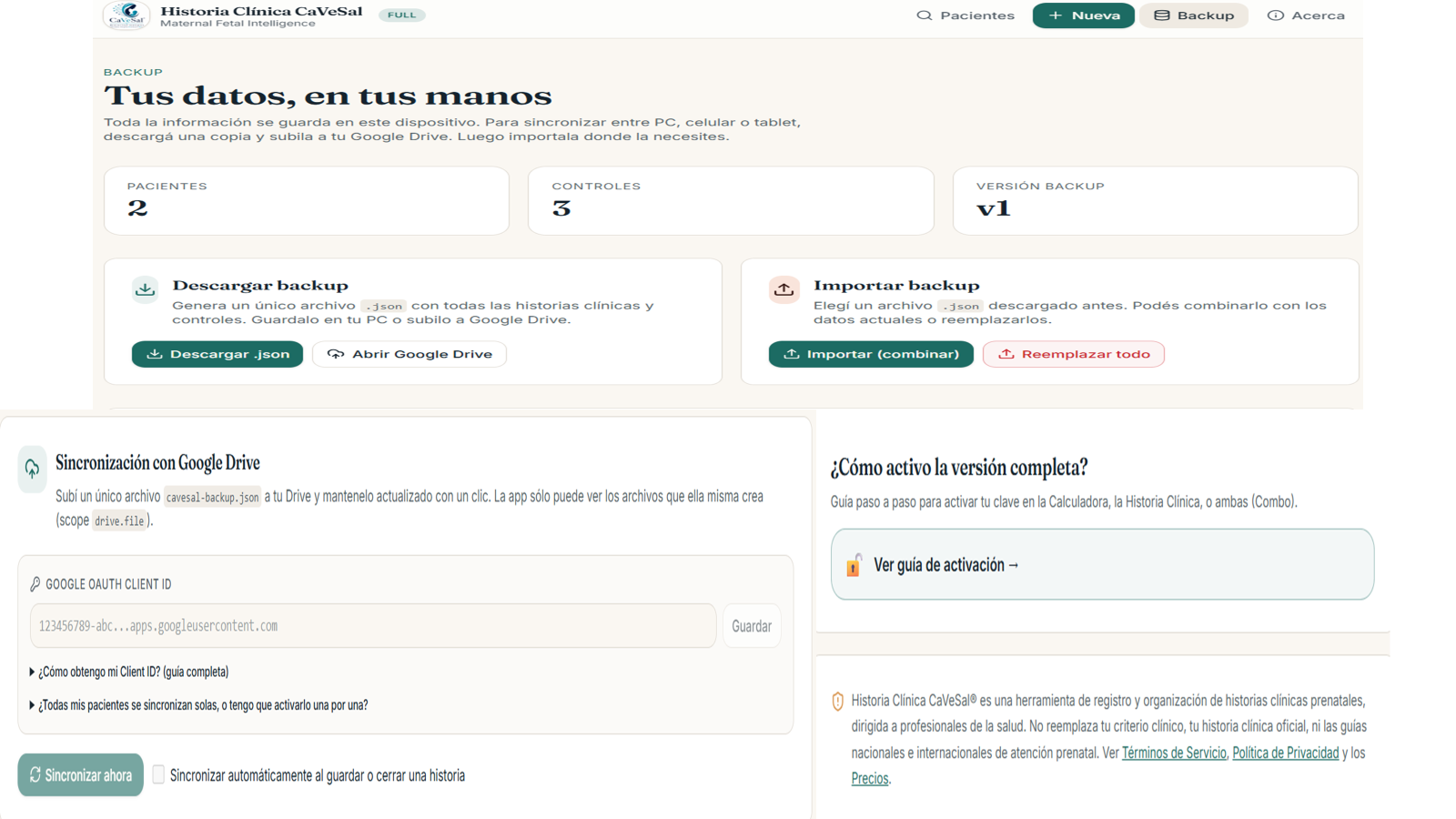Expand ¿Cómo obtengo mi Client ID? guide
This screenshot has height=819, width=1456.
pyautogui.click(x=129, y=672)
